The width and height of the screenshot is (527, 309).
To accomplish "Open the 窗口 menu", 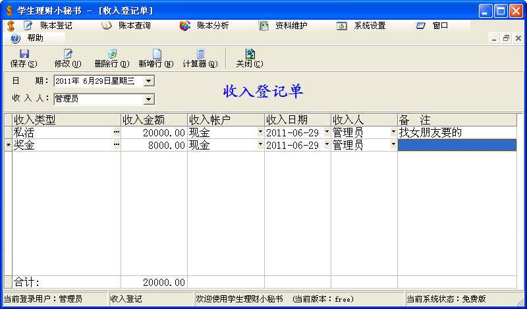I will [x=440, y=26].
